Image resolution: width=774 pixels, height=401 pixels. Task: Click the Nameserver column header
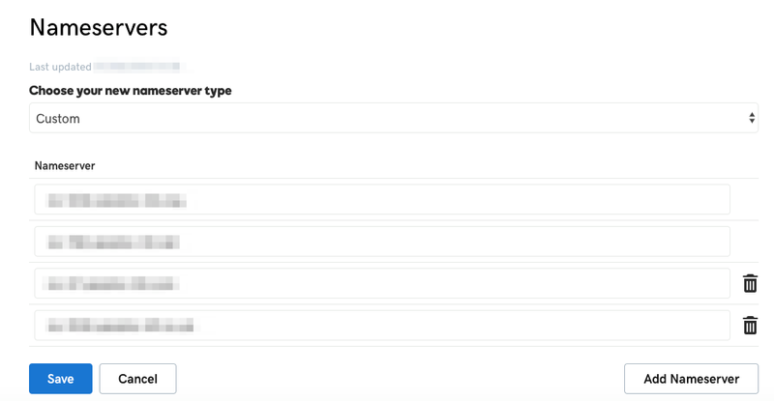[x=65, y=166]
